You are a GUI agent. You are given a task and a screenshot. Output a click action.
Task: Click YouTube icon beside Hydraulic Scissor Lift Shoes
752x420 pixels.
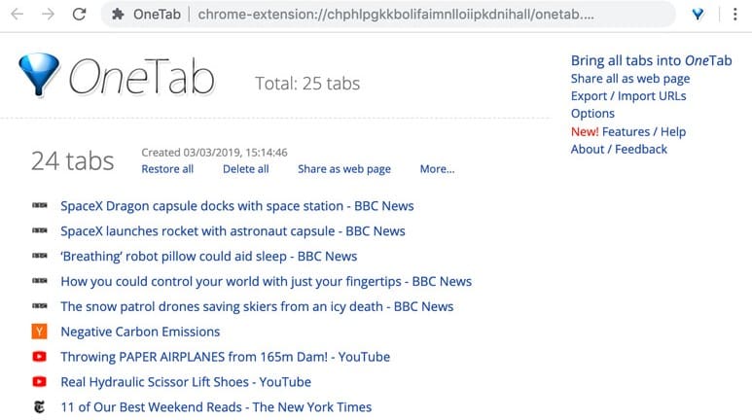pyautogui.click(x=39, y=382)
